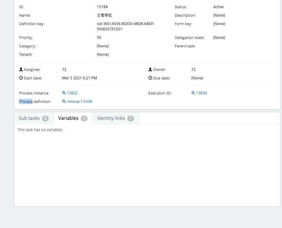Click the Active status value
Screen dimensions: 282x228
tap(218, 7)
